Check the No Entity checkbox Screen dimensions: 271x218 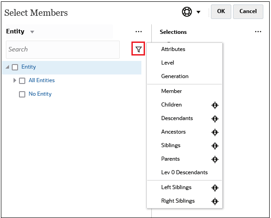[x=22, y=94]
